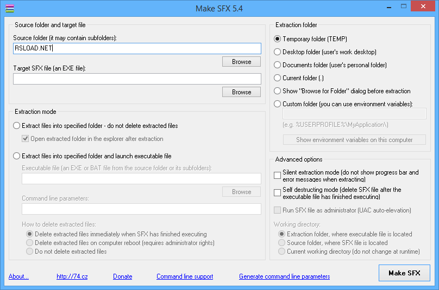The width and height of the screenshot is (439, 290).
Task: Select extract without deleting extracted files
Action: coord(16,126)
